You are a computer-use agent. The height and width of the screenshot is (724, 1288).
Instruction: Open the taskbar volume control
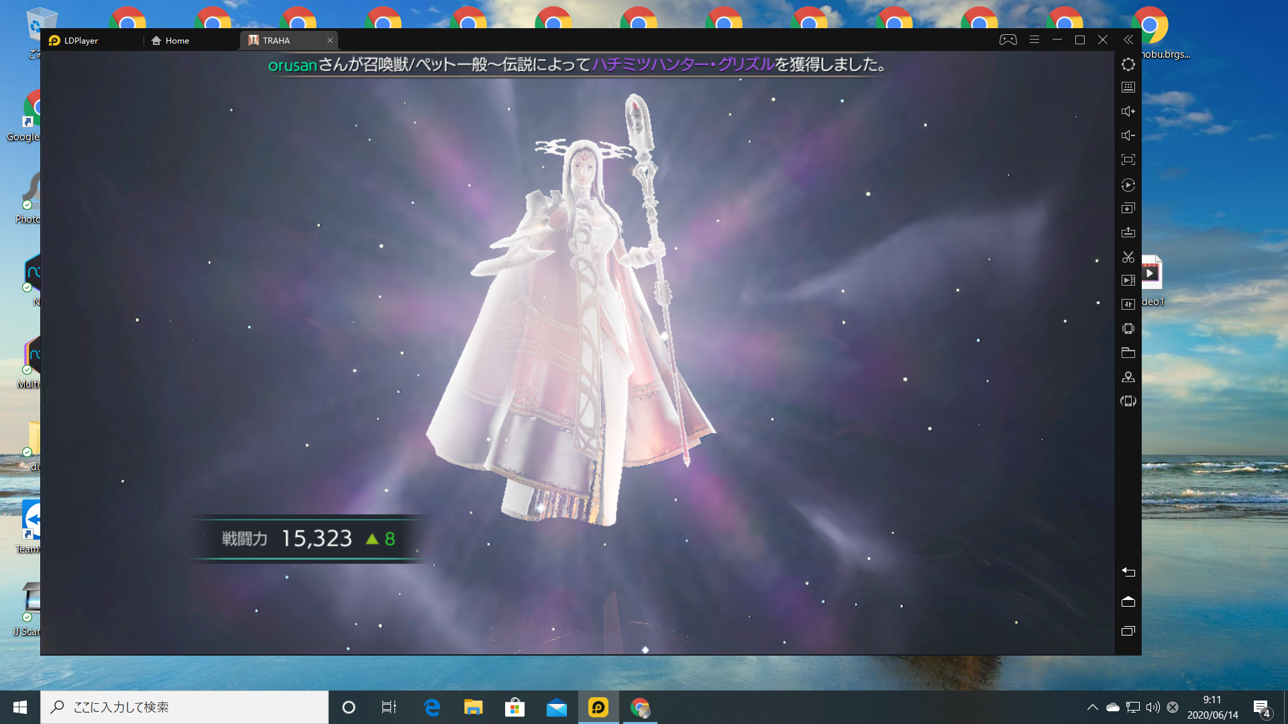click(1153, 707)
